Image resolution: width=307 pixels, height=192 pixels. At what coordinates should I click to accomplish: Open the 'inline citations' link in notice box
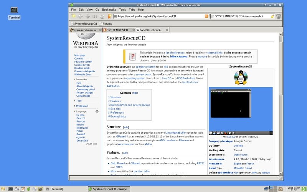179,56
